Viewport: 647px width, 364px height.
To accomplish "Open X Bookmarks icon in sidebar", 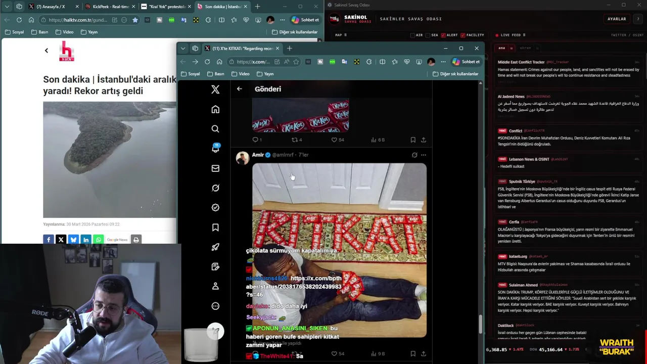I will click(215, 227).
